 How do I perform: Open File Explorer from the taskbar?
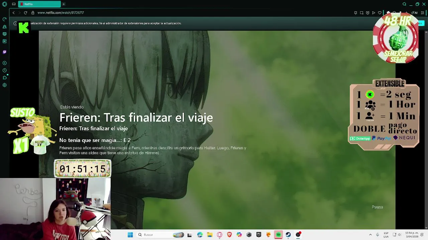tap(210, 235)
